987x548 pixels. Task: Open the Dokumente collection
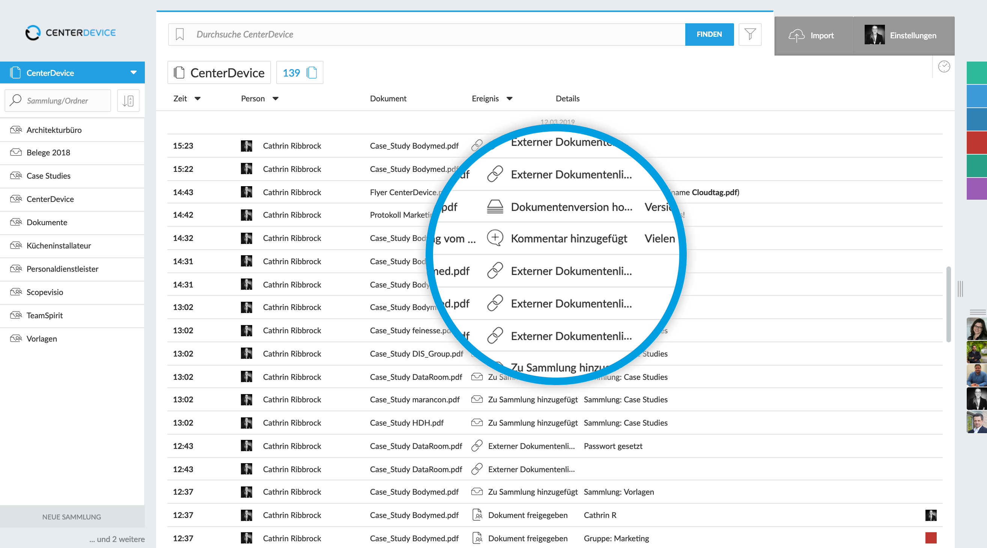click(x=72, y=223)
